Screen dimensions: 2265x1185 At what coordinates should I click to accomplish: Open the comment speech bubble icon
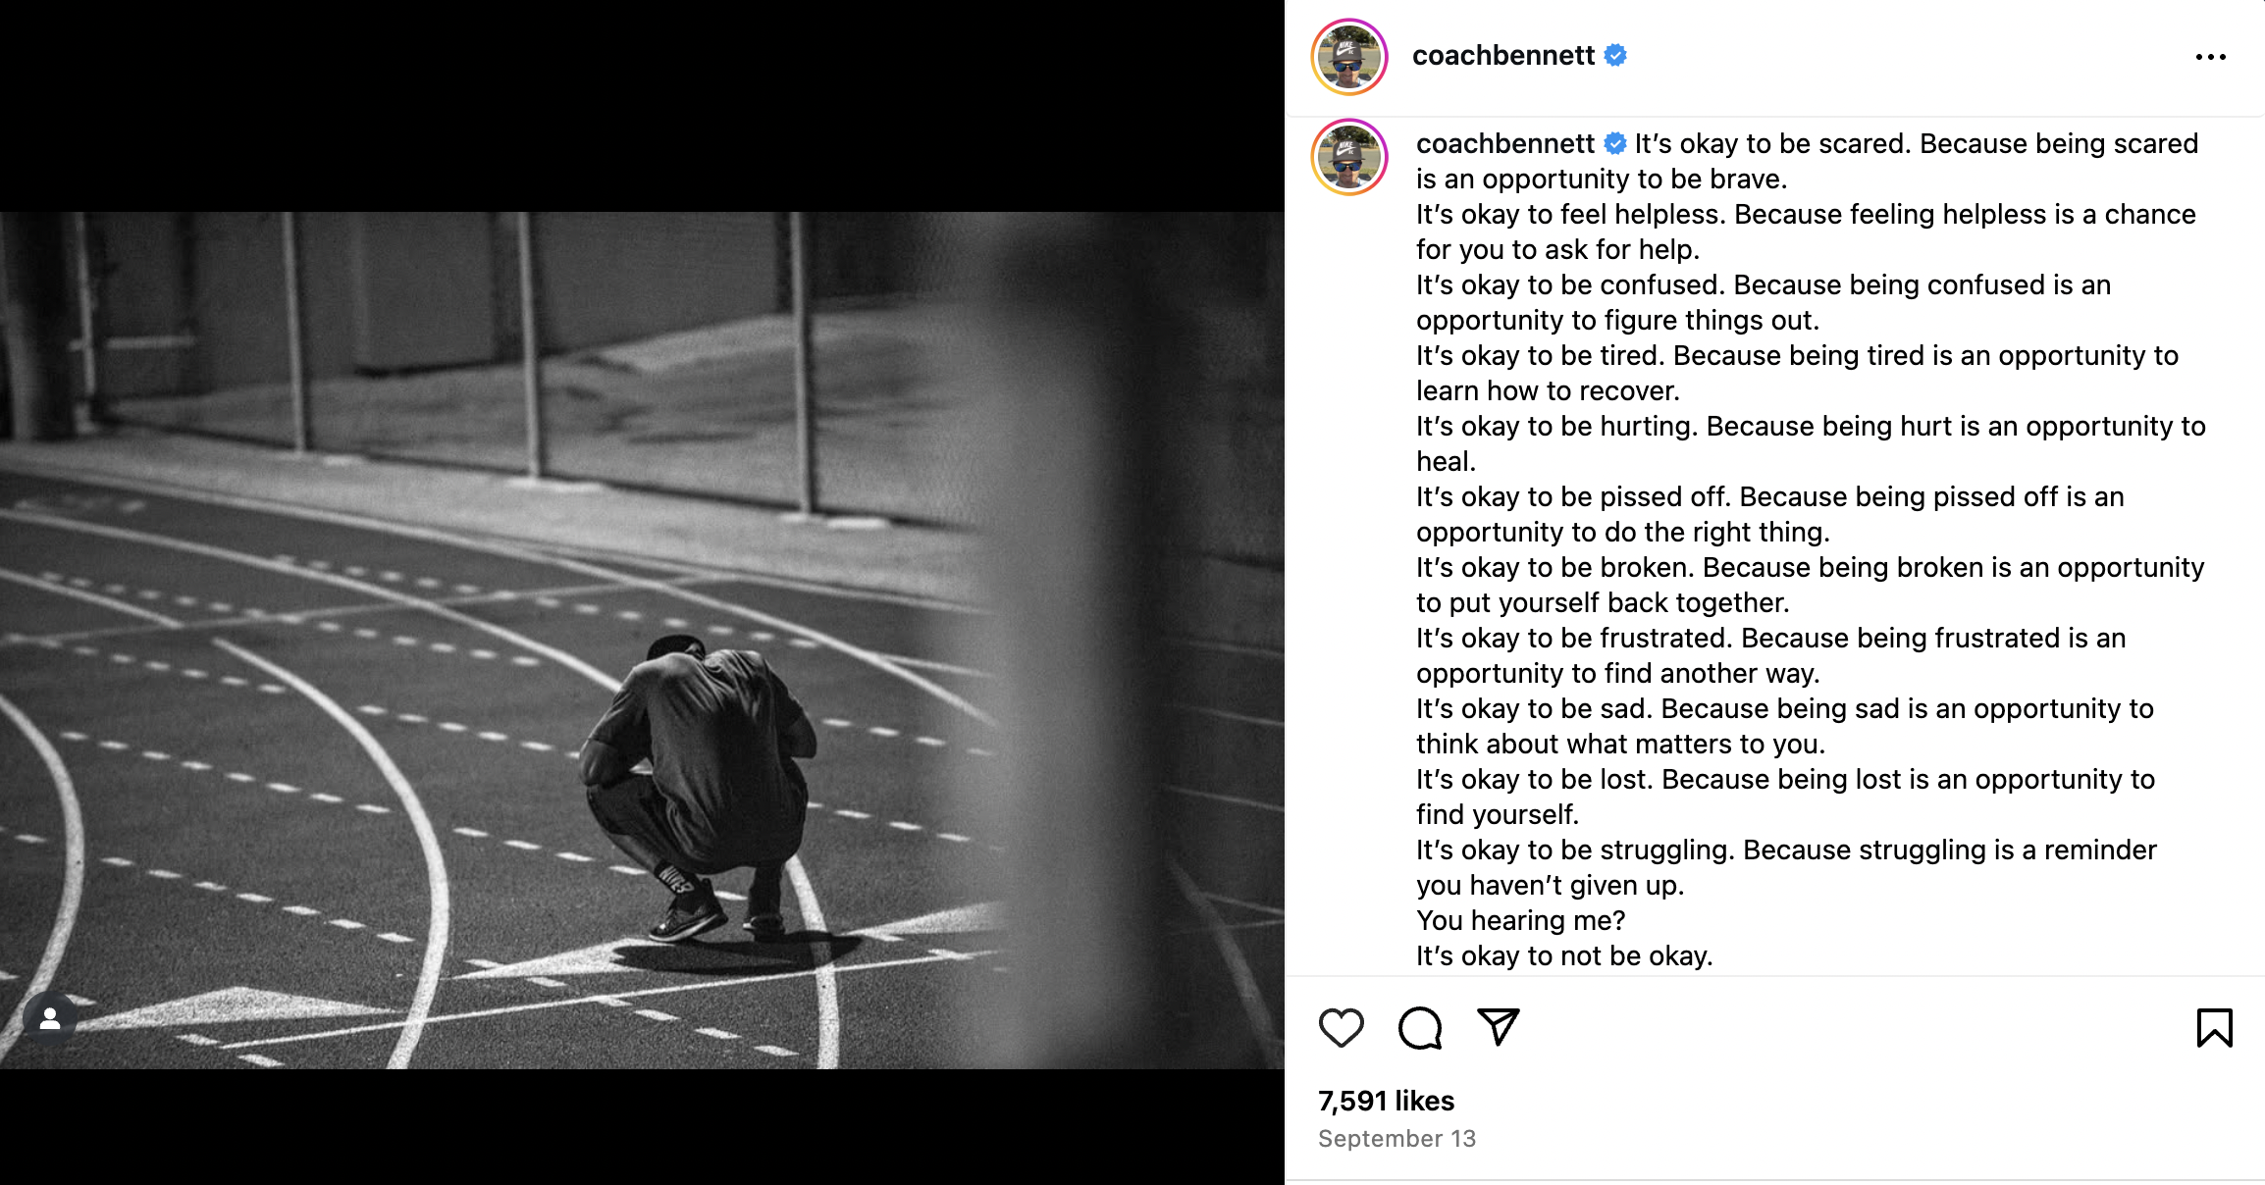coord(1420,1028)
